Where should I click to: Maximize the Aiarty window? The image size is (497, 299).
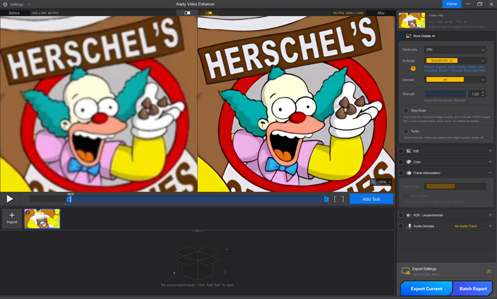[479, 4]
